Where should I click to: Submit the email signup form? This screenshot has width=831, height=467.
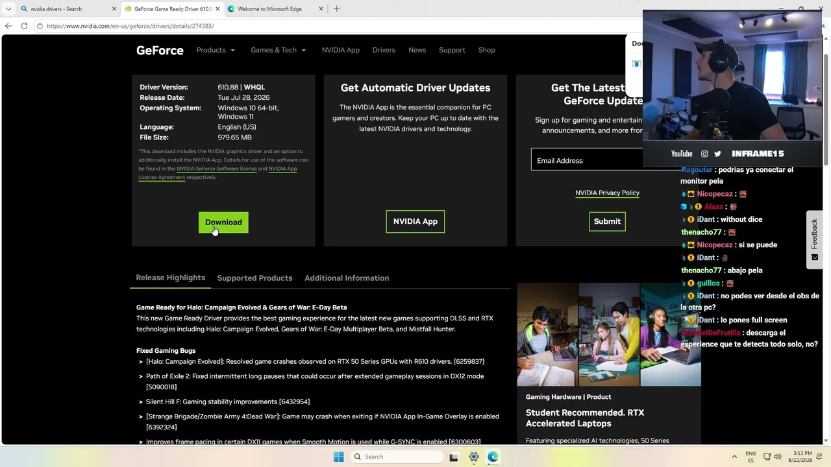coord(607,221)
